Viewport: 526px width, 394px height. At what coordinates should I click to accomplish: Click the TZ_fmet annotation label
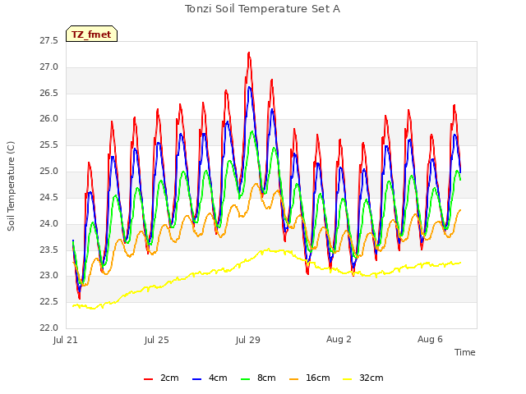tap(91, 34)
